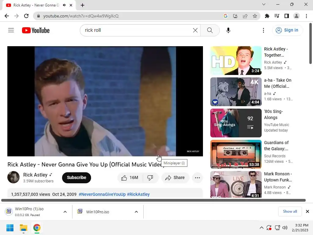Open media controls icon in toolbar

277,16
